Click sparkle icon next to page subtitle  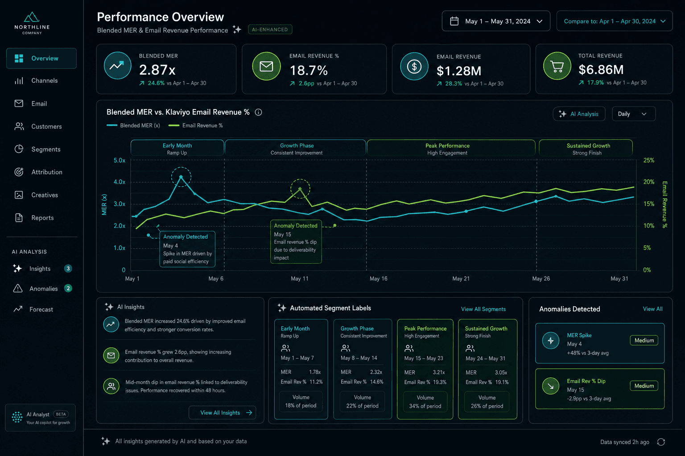click(x=237, y=29)
